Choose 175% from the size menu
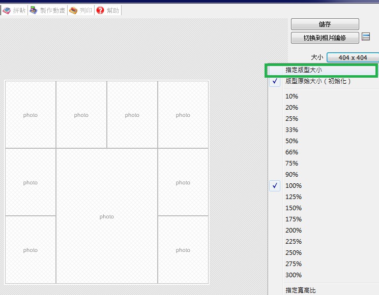Screen dimensions: 379x295 pos(324,219)
